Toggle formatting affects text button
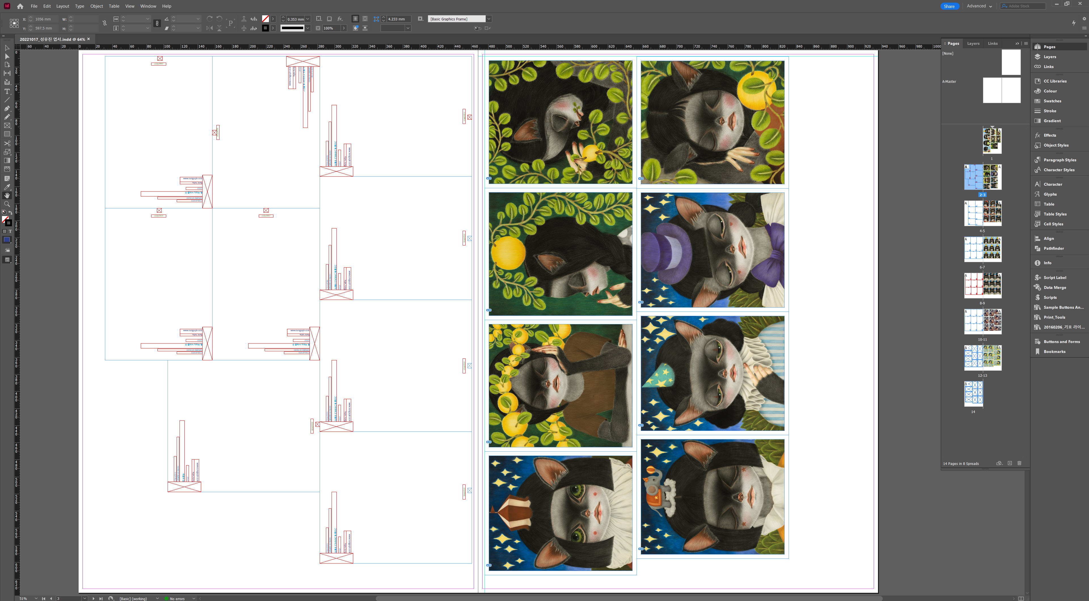Screen dimensions: 1089x601 tap(10, 231)
